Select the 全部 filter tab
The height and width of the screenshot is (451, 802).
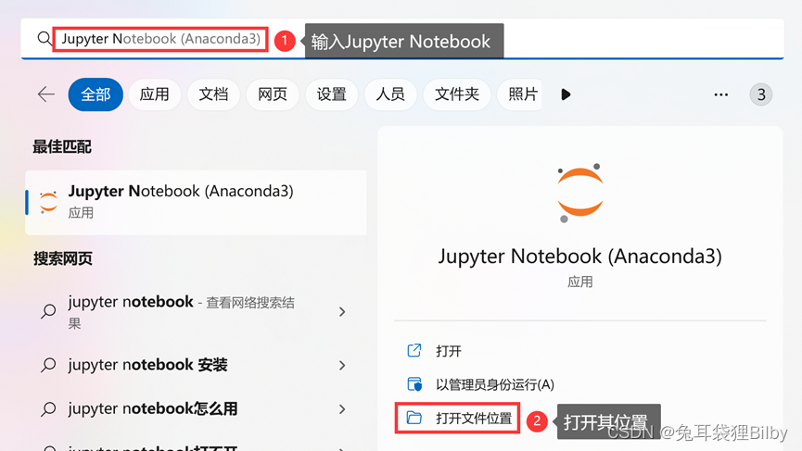point(95,94)
